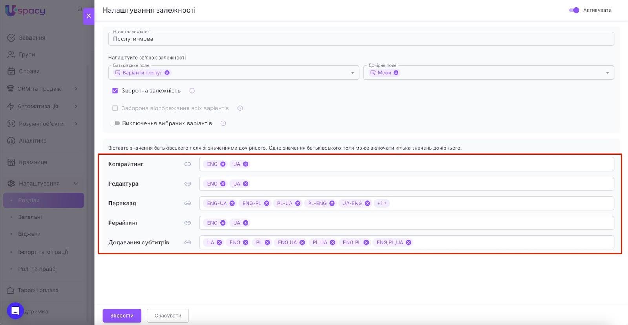Image resolution: width=628 pixels, height=325 pixels.
Task: Open the support chat bubble
Action: (15, 311)
